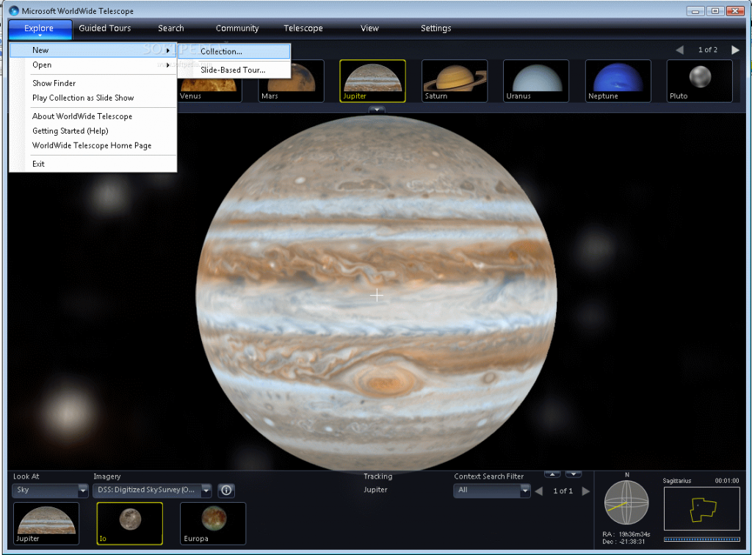
Task: Select the Jupiter thumbnail in context results
Action: point(46,524)
